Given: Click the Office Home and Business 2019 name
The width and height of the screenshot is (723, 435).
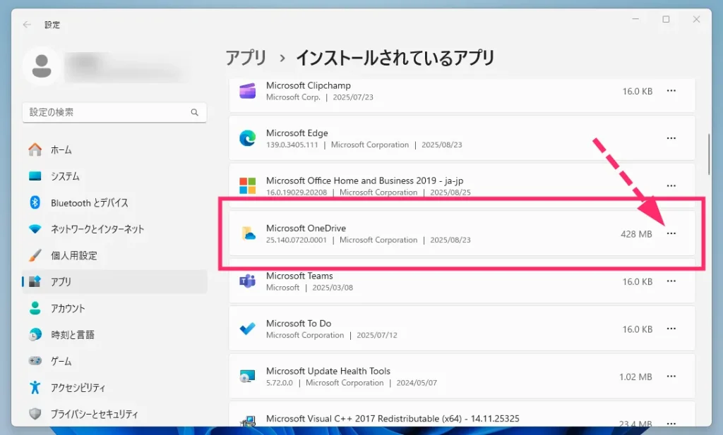Looking at the screenshot, I should (x=364, y=180).
